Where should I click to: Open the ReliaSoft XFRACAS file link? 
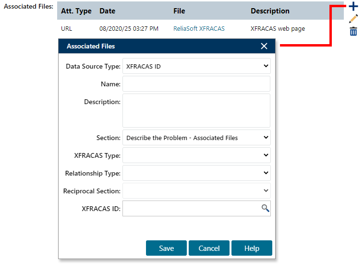199,29
